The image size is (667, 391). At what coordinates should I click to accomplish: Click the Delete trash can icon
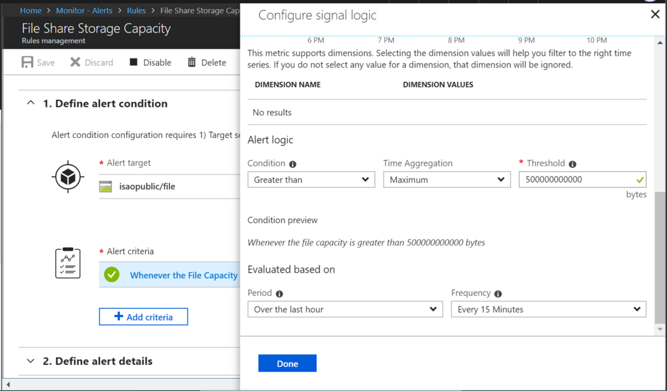[192, 62]
